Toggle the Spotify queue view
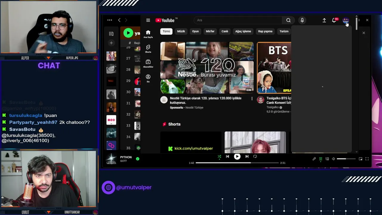Viewport: 382px width, 215px height. click(x=321, y=159)
